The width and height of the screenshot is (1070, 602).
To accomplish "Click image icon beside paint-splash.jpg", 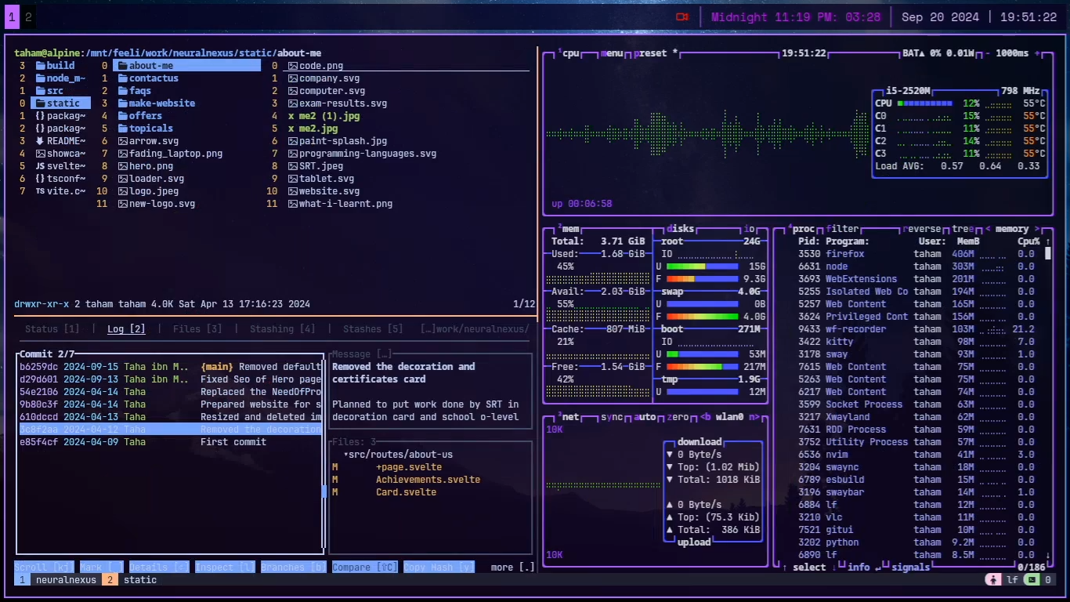I will click(293, 141).
